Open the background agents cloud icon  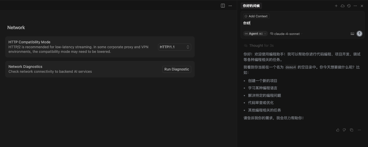click(x=343, y=6)
